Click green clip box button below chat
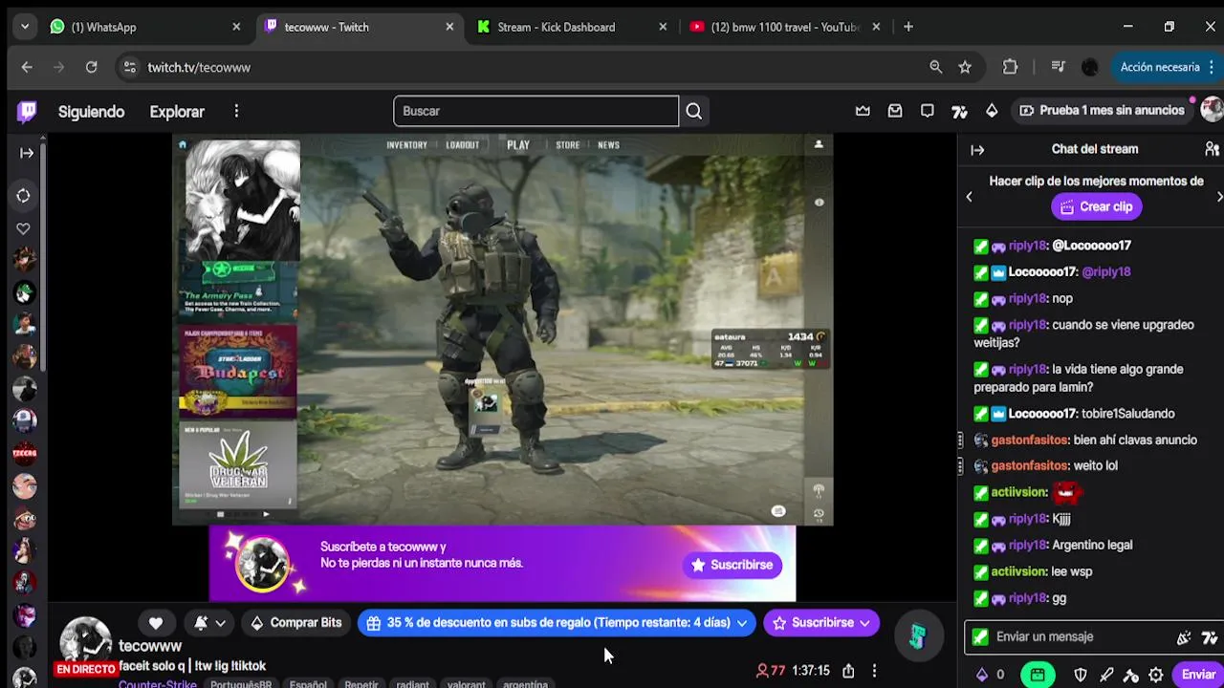The height and width of the screenshot is (688, 1224). tap(1038, 674)
